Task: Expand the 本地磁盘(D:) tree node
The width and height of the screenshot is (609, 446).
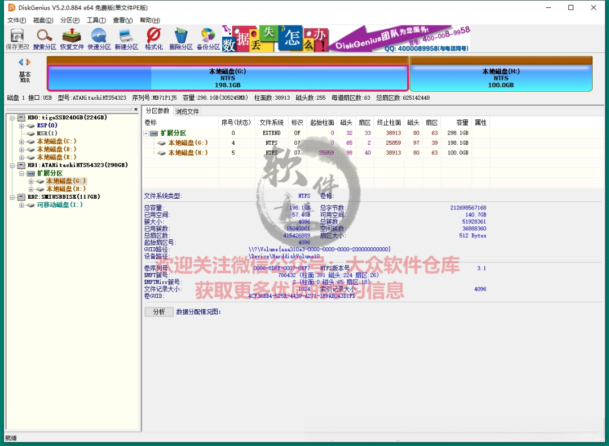Action: click(21, 149)
